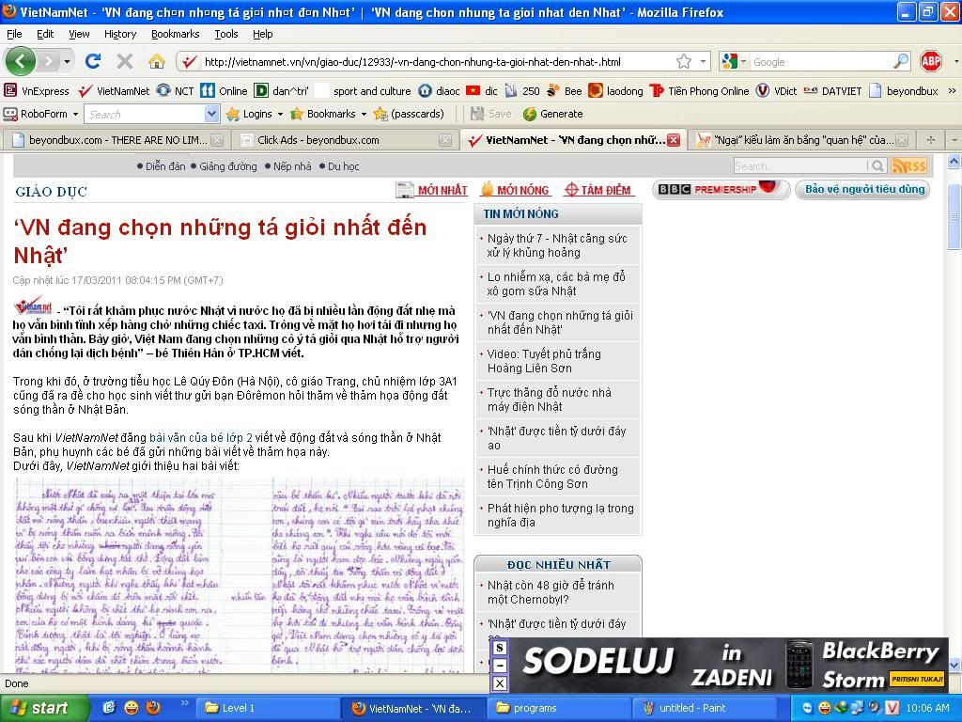Viewport: 962px width, 722px height.
Task: Click the stop loading X icon
Action: (125, 61)
